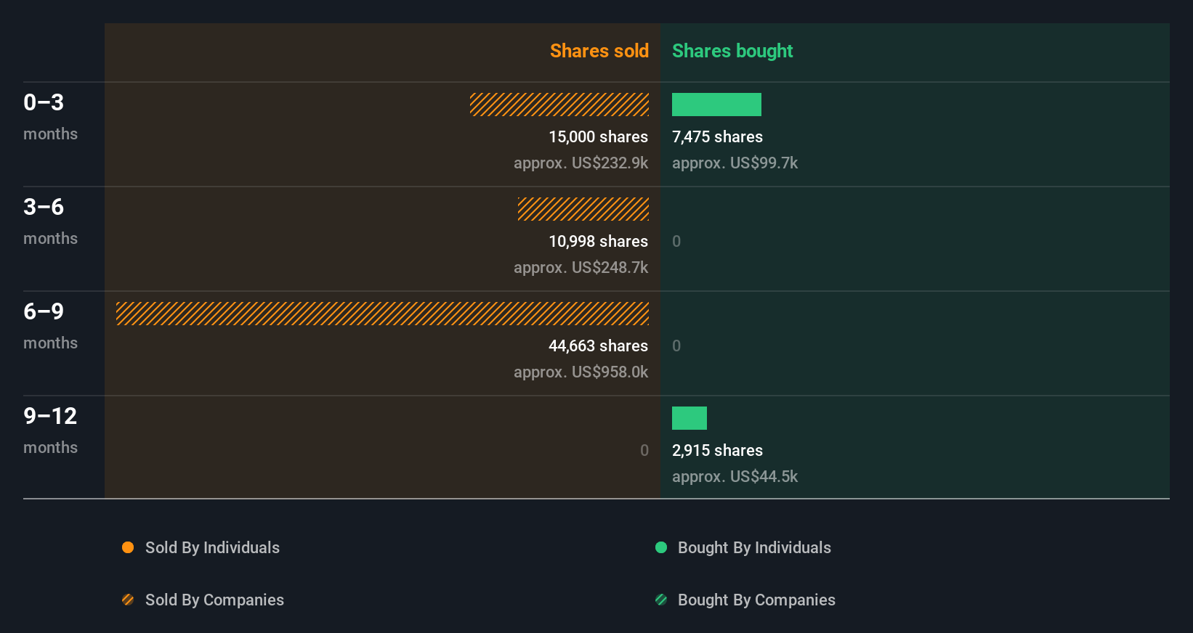Click the green Bought By Individuals legend dot
Screen dimensions: 1193x633
click(661, 547)
